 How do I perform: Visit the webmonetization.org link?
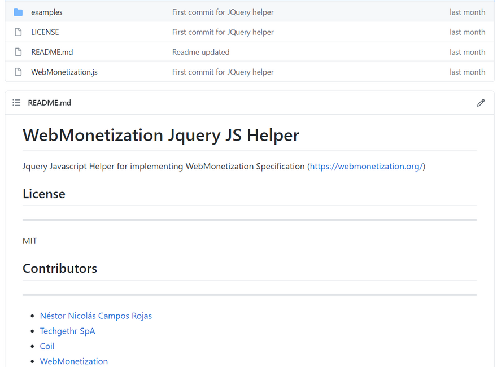[366, 167]
